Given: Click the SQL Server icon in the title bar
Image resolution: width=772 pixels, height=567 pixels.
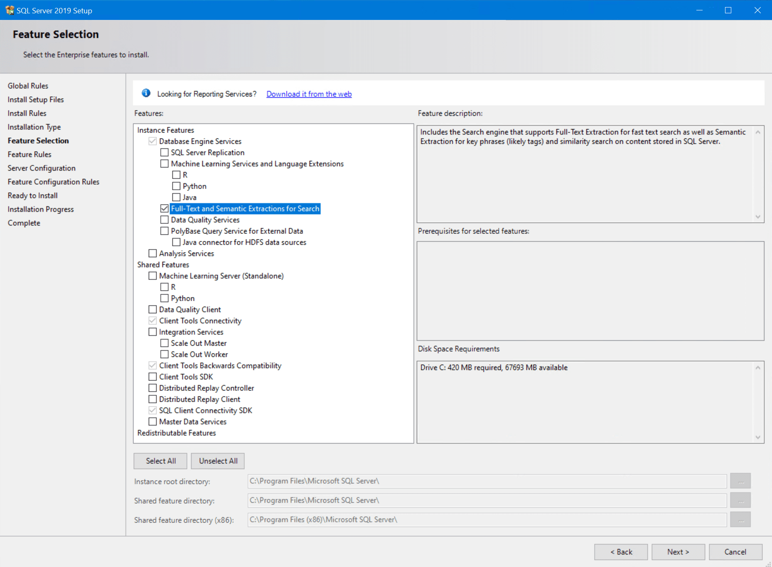Looking at the screenshot, I should click(x=9, y=10).
